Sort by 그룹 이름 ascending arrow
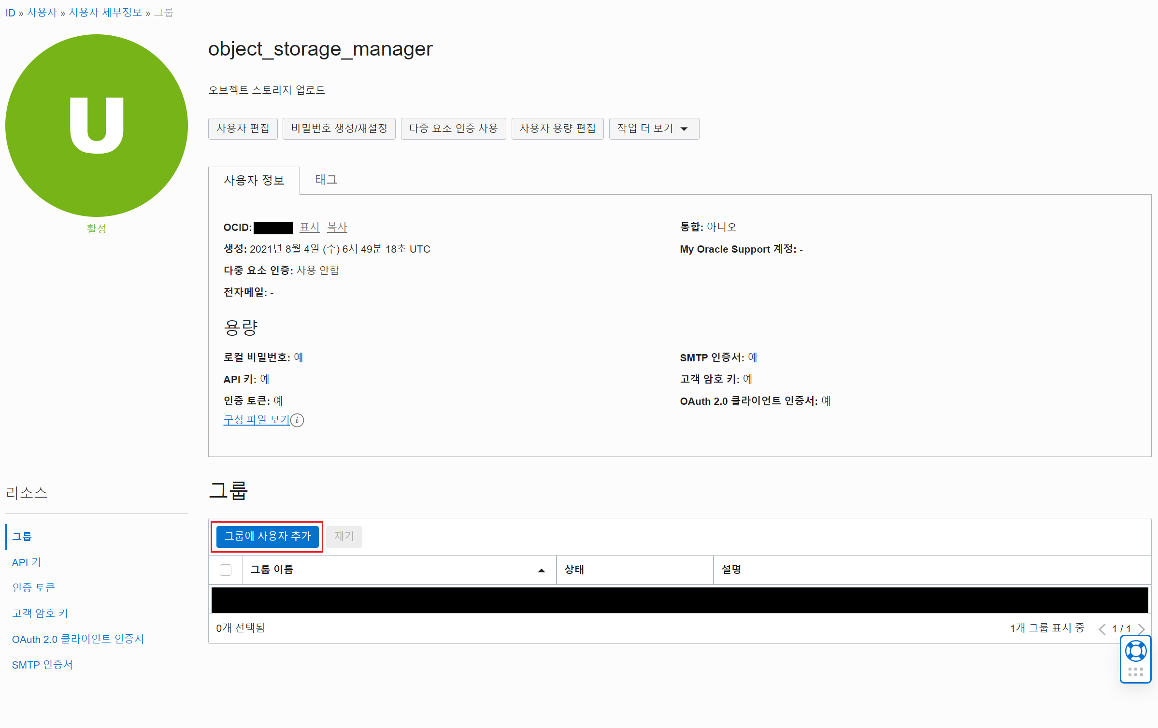This screenshot has height=728, width=1158. pos(541,571)
